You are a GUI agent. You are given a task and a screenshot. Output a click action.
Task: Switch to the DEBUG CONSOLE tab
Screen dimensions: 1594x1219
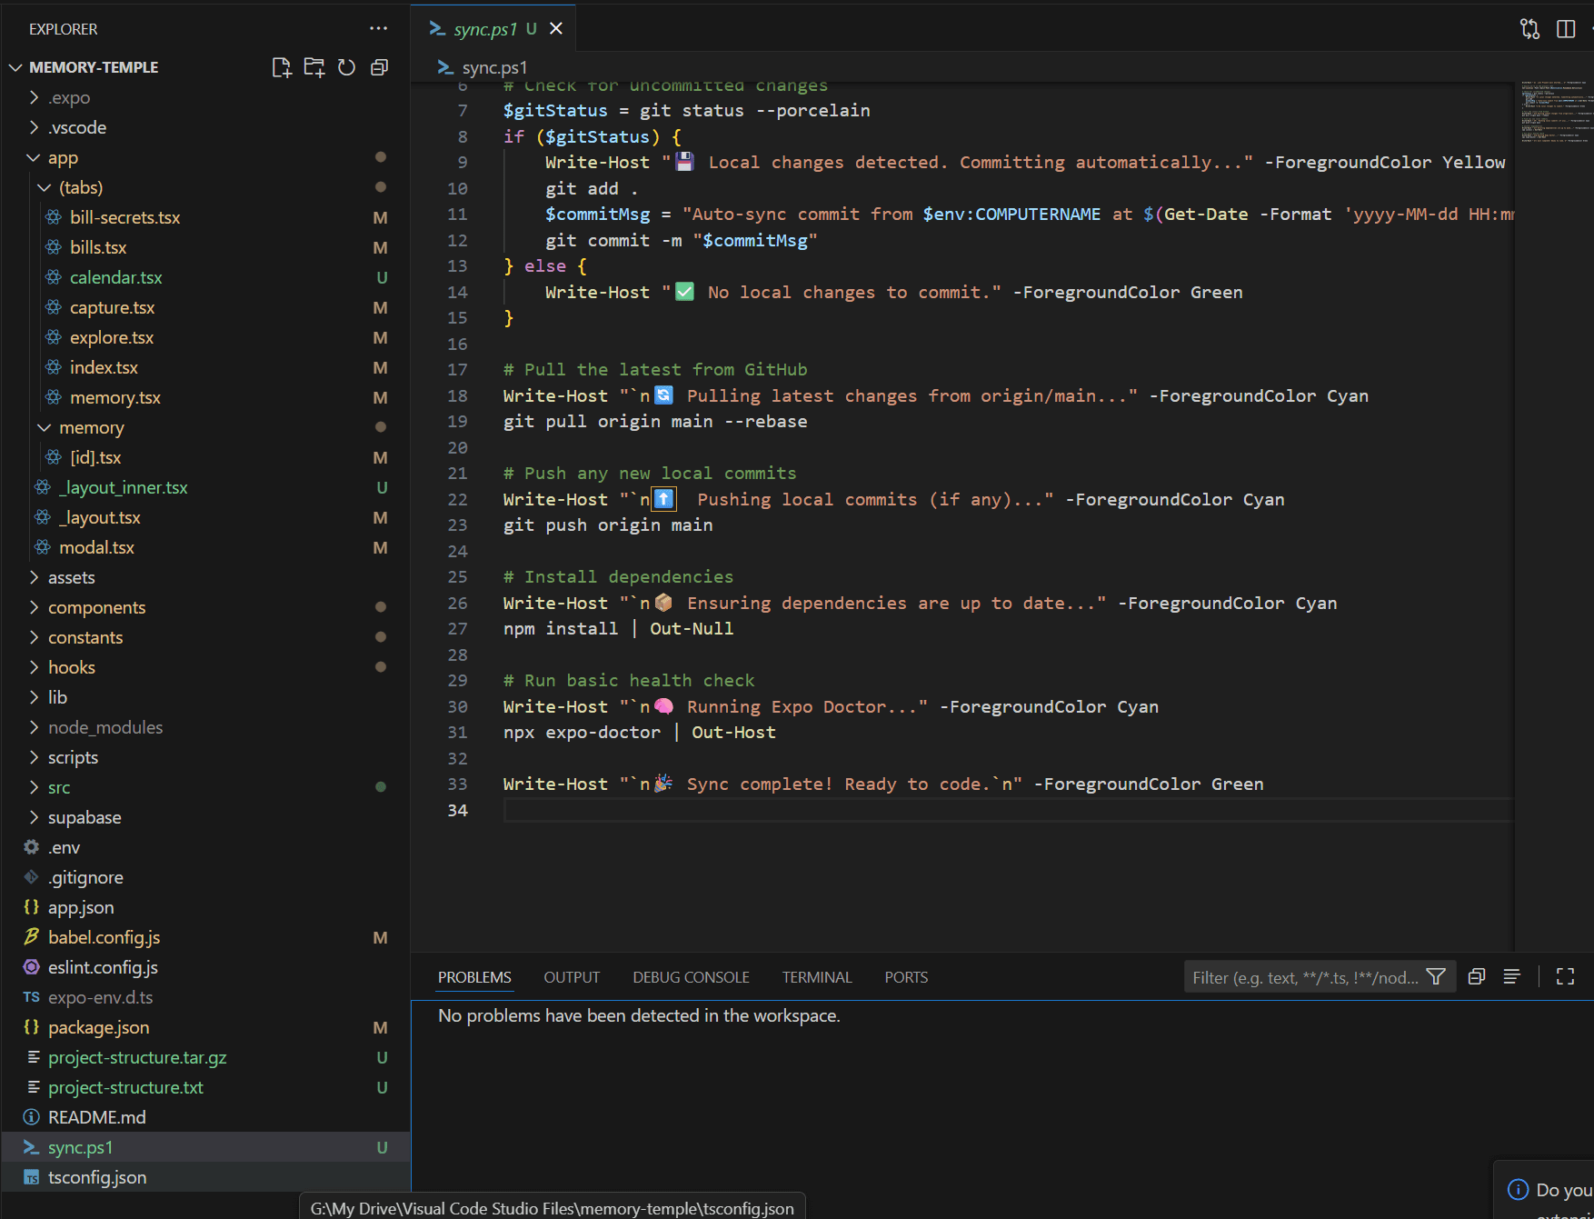point(691,977)
